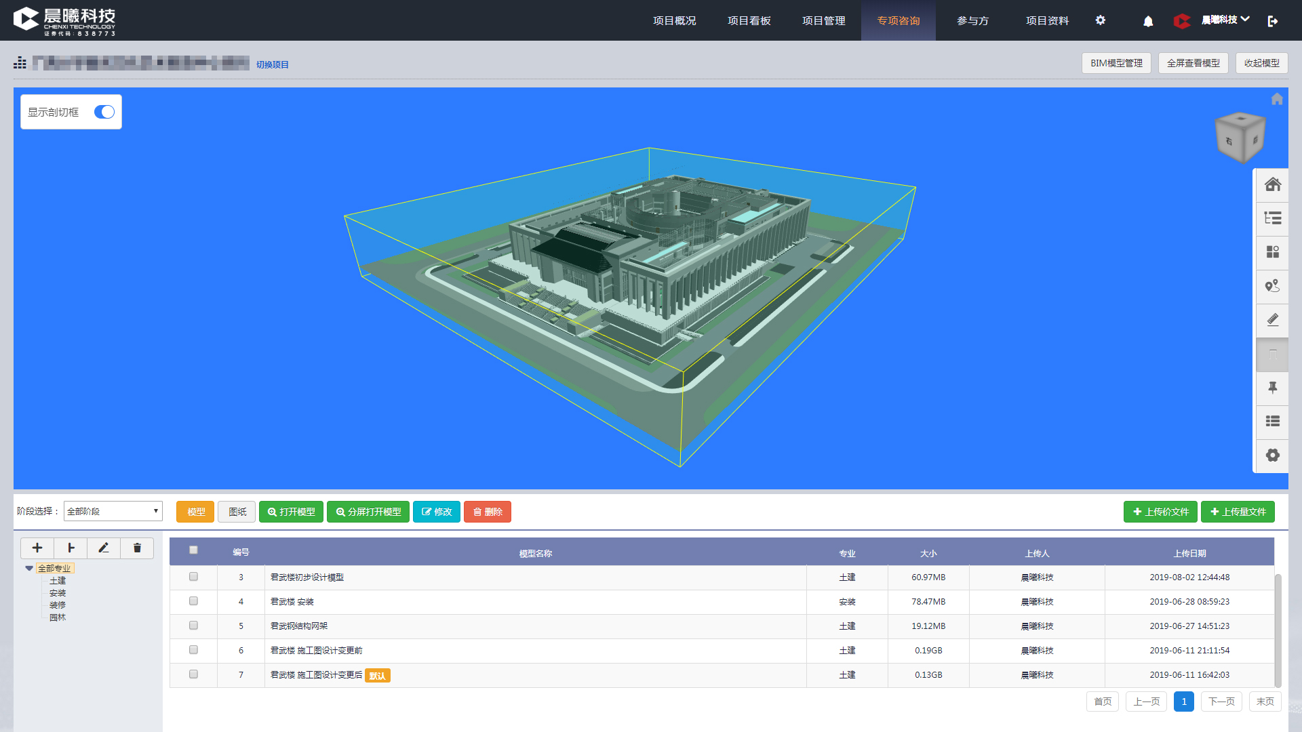
Task: Click the 切换项目 link
Action: [273, 64]
